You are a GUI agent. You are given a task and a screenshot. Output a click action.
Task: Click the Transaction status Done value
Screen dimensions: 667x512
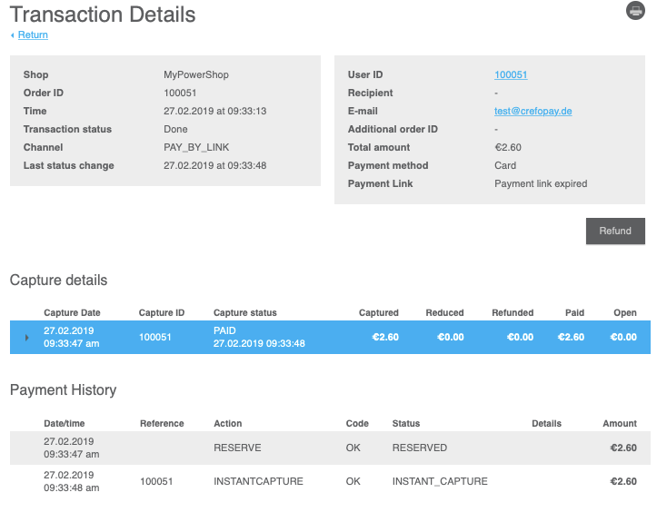coord(175,129)
